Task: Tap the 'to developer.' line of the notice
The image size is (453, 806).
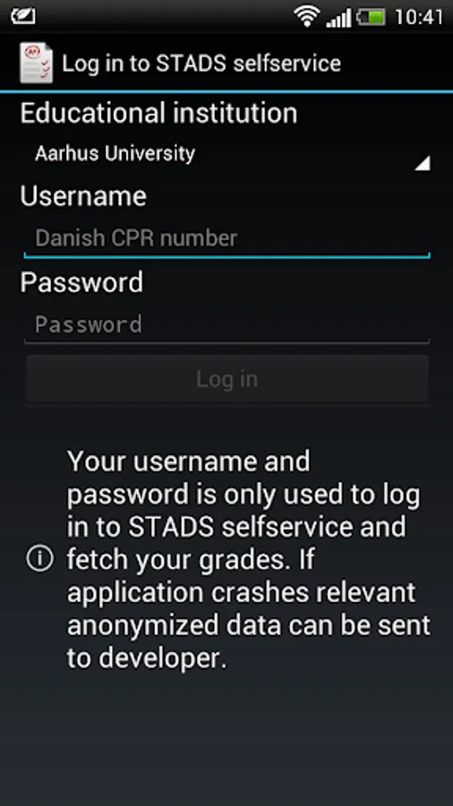Action: 147,658
